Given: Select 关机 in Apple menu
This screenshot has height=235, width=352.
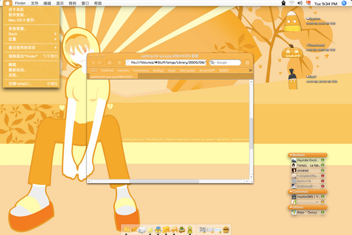Looking at the screenshot, I should click(31, 75).
